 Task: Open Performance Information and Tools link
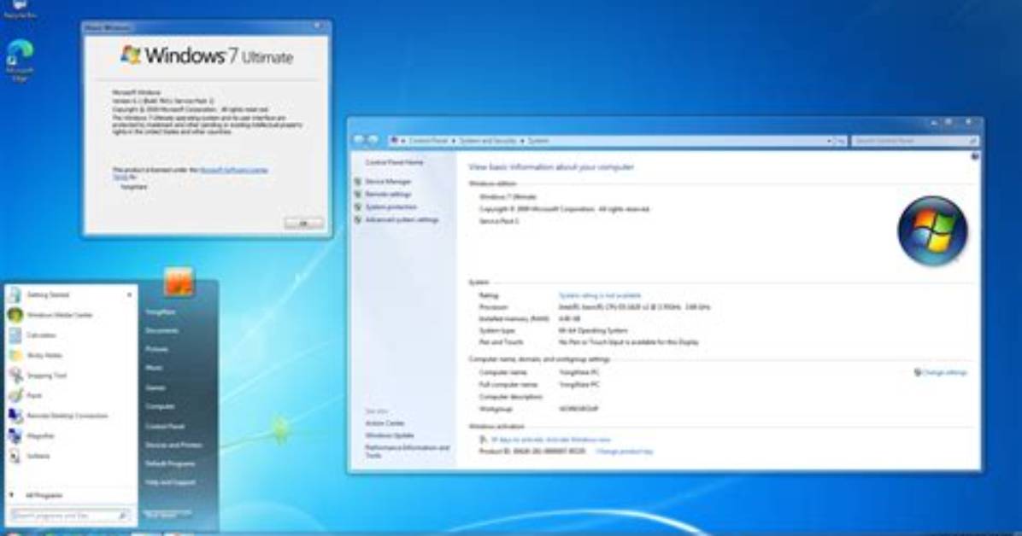pos(407,451)
